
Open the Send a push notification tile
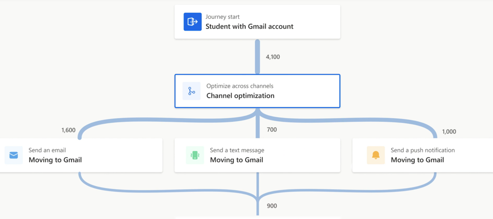coord(423,155)
